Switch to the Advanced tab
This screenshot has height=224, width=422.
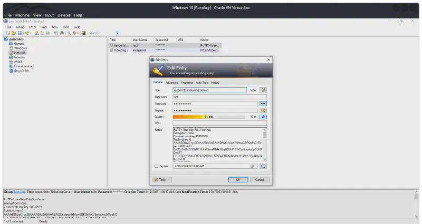click(x=172, y=83)
